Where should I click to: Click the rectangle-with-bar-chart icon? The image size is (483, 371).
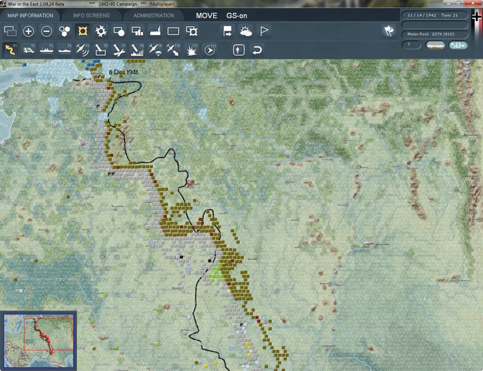point(137,31)
